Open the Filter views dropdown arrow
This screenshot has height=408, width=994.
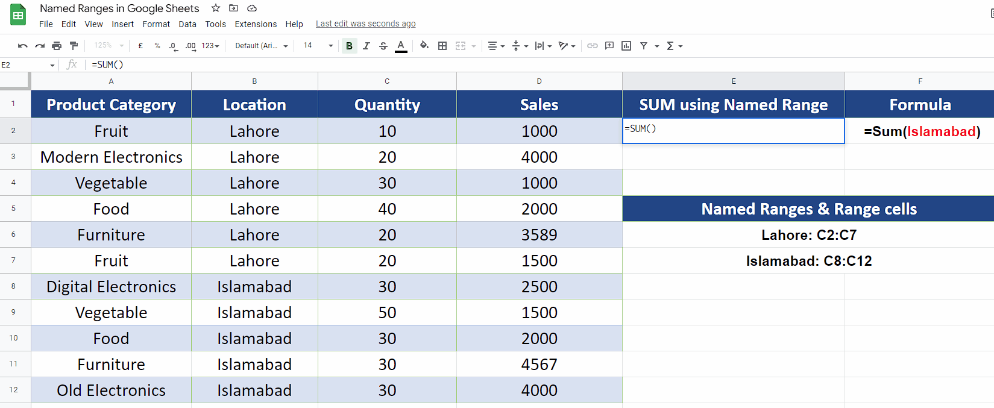[x=656, y=46]
